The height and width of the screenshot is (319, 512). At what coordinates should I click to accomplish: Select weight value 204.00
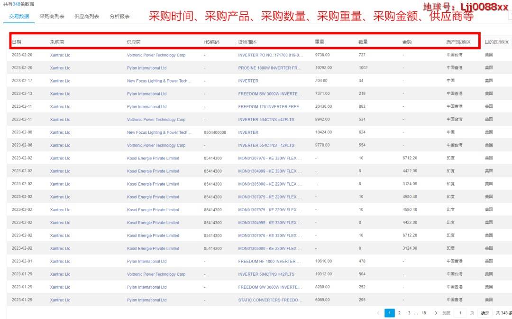coord(321,80)
